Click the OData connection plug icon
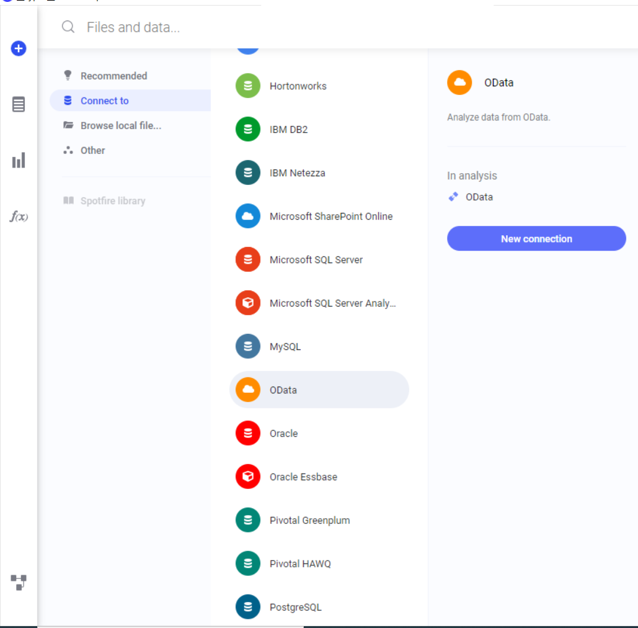The image size is (638, 628). point(453,197)
